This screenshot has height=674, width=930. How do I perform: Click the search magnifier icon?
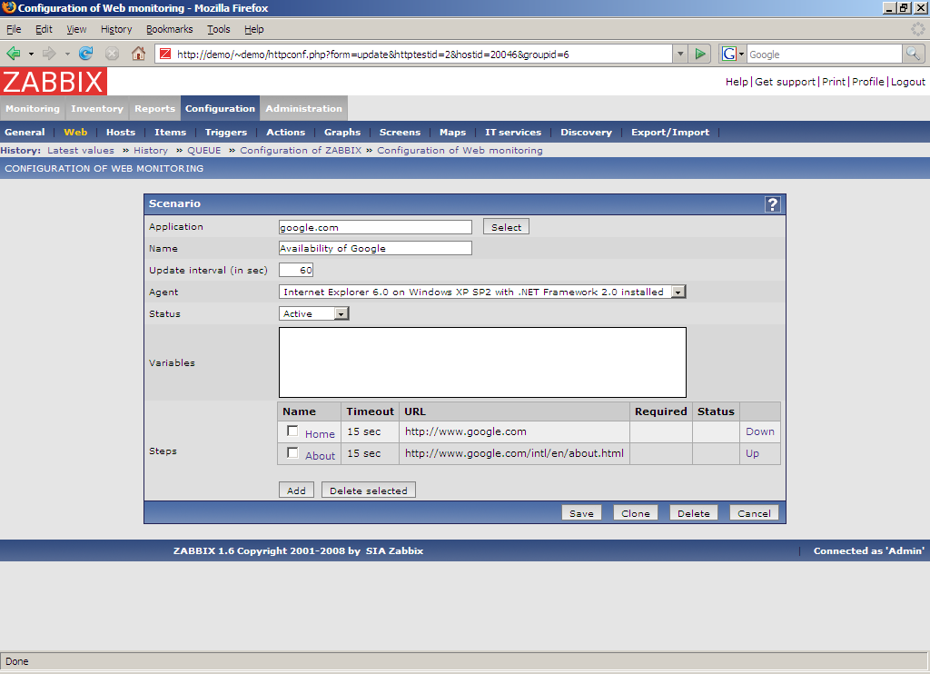coord(913,54)
